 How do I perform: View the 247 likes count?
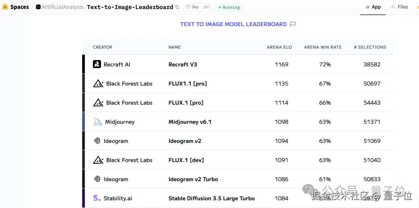[206, 7]
